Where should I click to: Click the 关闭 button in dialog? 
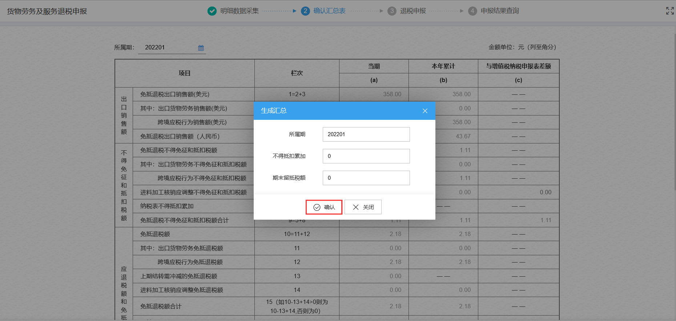coord(363,207)
